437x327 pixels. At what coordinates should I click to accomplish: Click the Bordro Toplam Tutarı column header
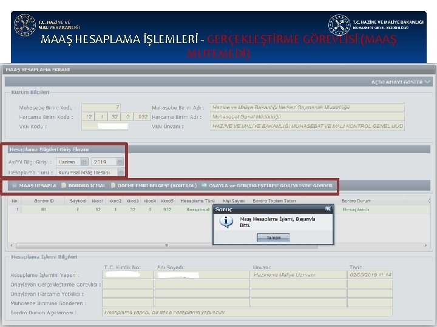pos(274,201)
